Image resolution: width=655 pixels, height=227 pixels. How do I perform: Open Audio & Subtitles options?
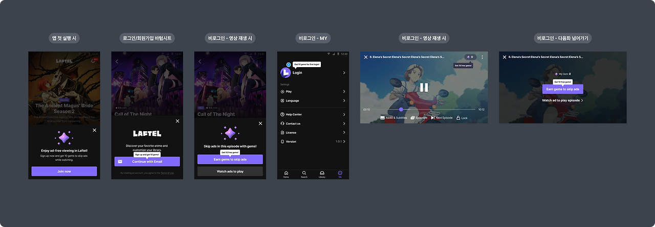(394, 118)
